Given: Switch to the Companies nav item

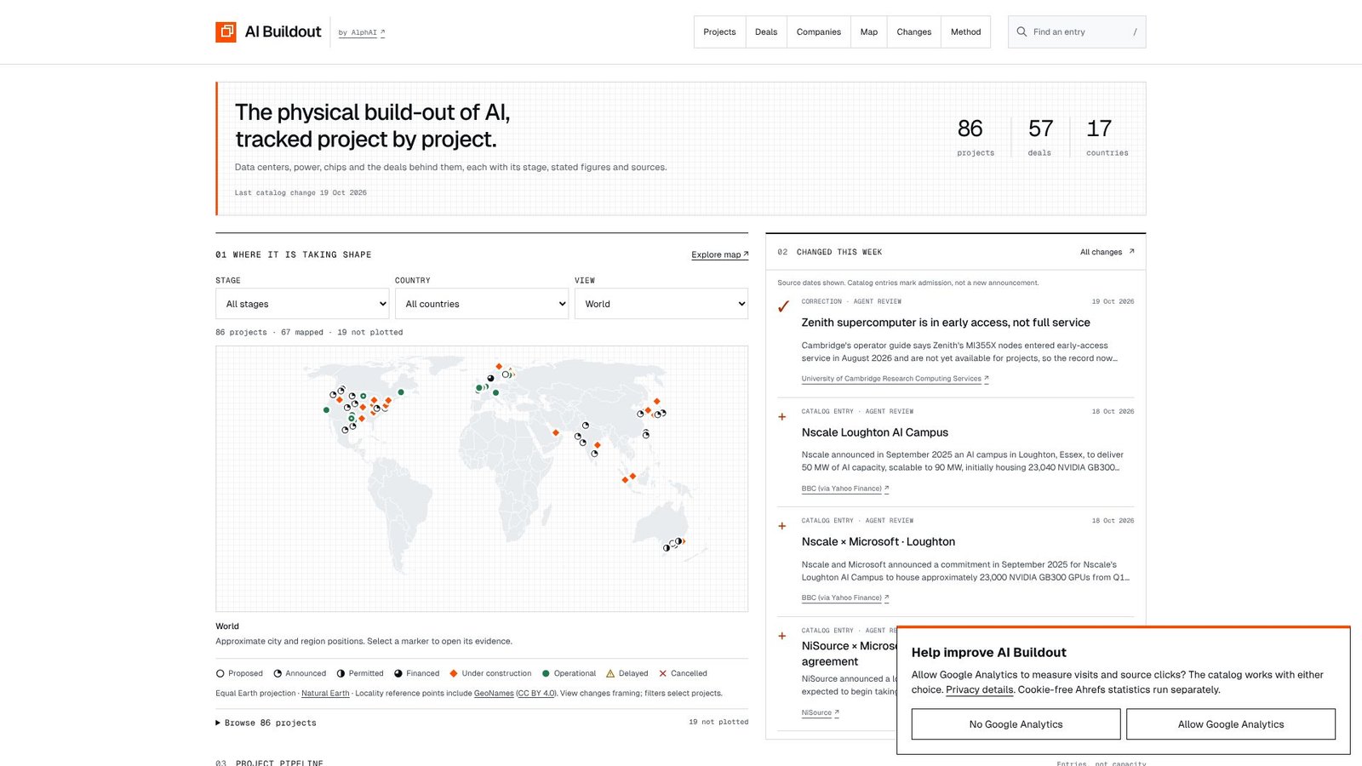Looking at the screenshot, I should [x=819, y=32].
